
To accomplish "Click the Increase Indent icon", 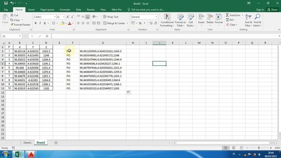I will pyautogui.click(x=98, y=23).
